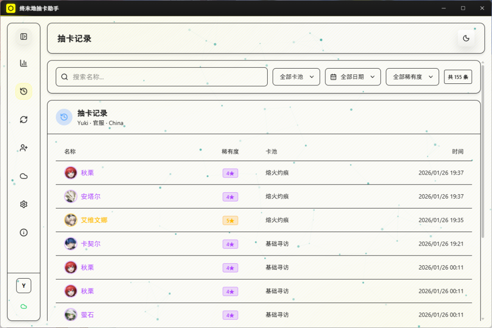Click the Y account avatar button
Viewport: 492px width, 328px height.
pyautogui.click(x=24, y=285)
